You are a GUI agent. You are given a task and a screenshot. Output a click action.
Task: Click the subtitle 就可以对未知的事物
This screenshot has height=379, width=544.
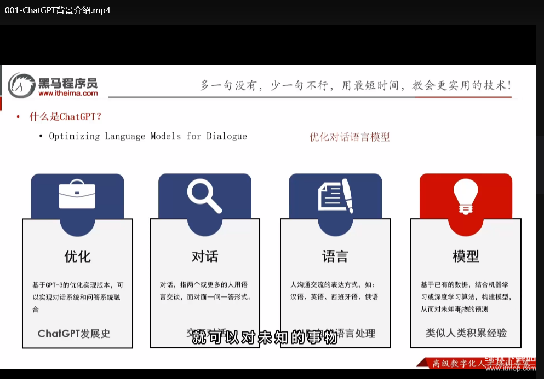(x=264, y=337)
